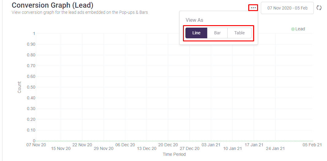The height and width of the screenshot is (161, 327).
Task: Open the three-dots more options menu
Action: [x=253, y=8]
